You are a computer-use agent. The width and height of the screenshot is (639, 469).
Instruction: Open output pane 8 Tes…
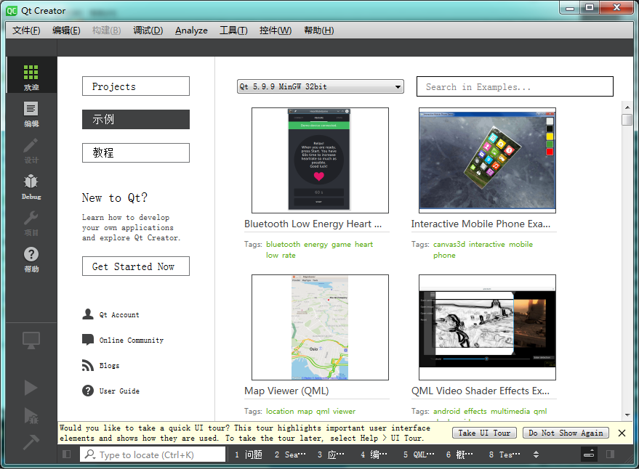coord(505,454)
